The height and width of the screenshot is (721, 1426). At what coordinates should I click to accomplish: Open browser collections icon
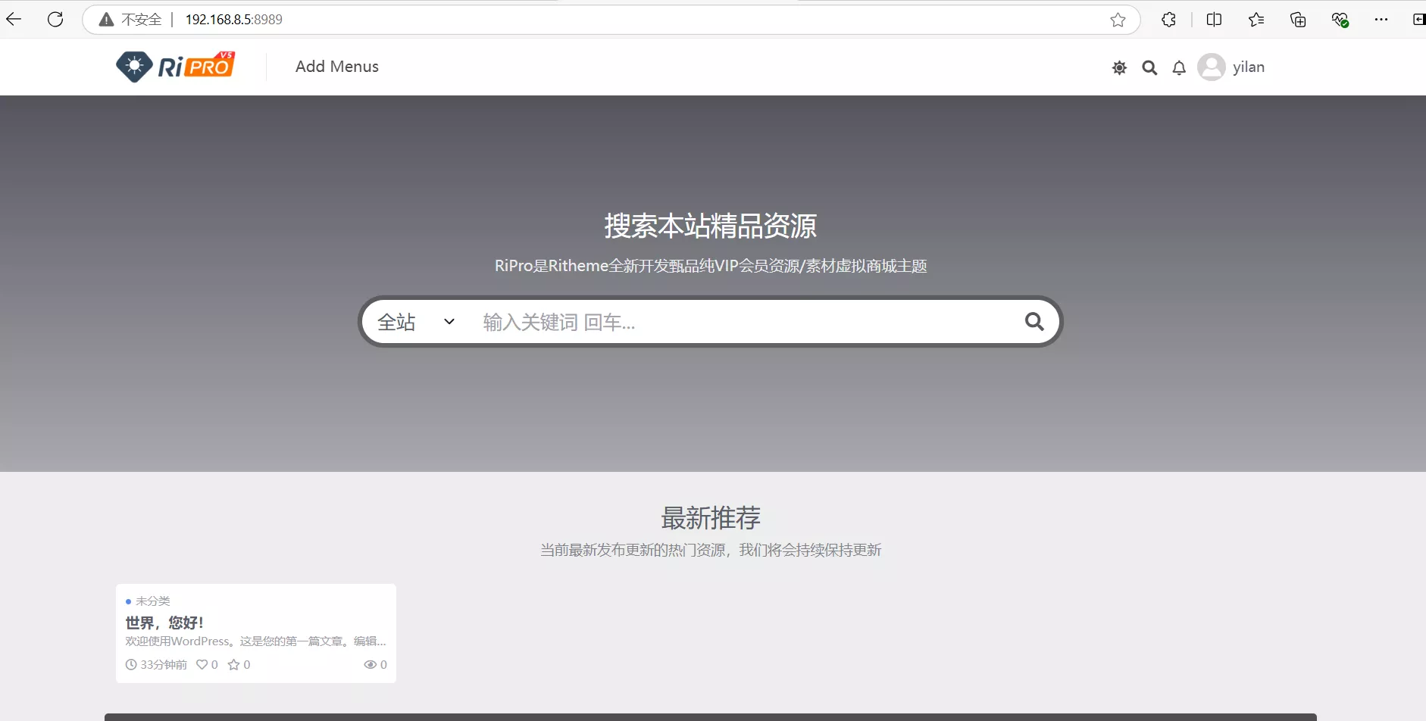tap(1298, 20)
